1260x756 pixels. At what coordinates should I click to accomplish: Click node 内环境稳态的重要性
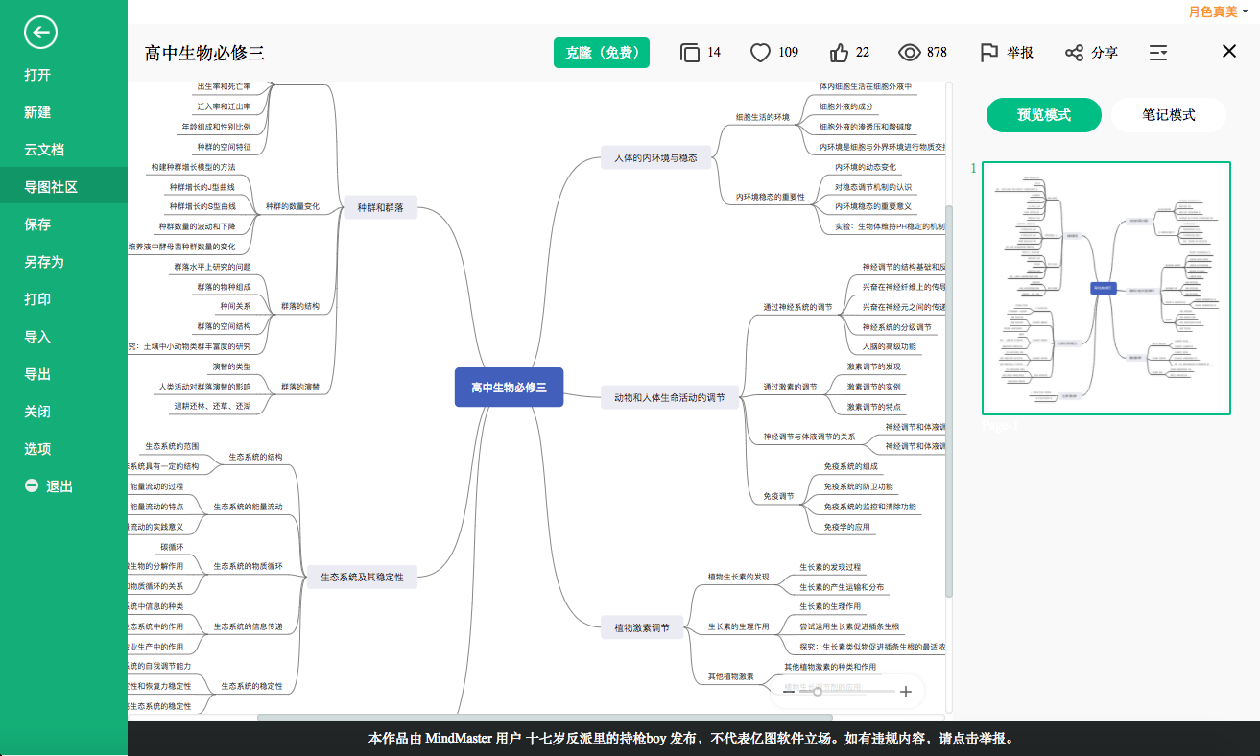click(771, 197)
